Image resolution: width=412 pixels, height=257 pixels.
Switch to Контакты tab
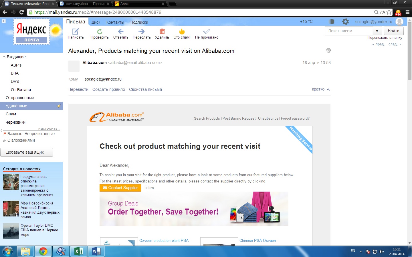pos(115,22)
